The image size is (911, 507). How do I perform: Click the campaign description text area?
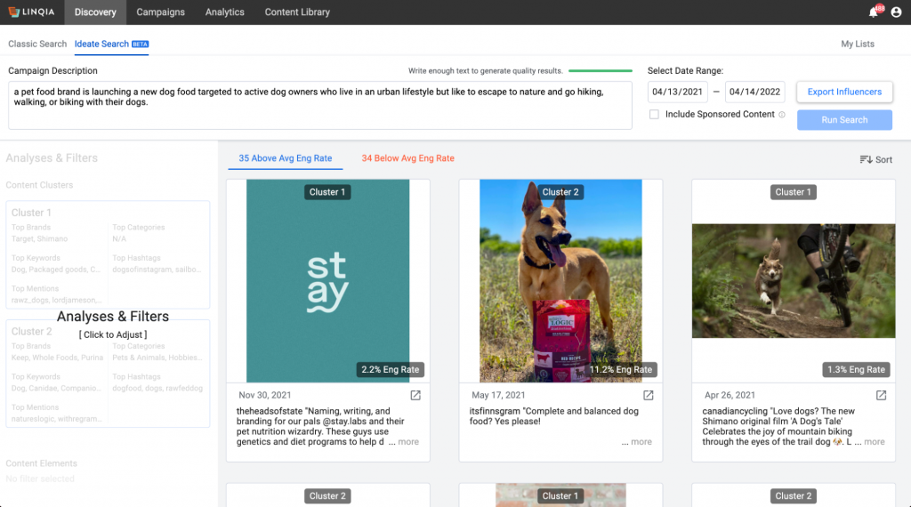click(x=320, y=105)
